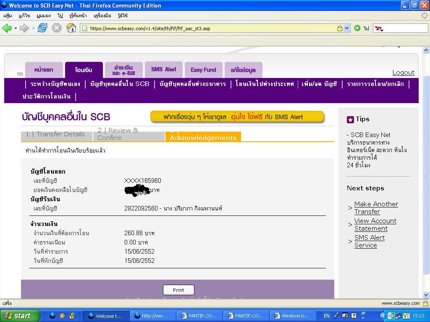The image size is (430, 322).
Task: Open the ชำระเงิน และ e-Bill tab
Action: (124, 70)
